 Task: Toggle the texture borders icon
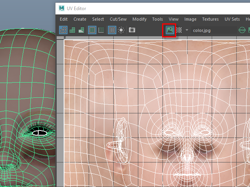click(x=92, y=30)
